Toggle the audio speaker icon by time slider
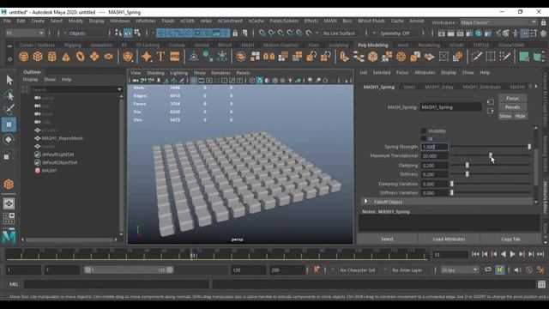Screen dimensions: 549x309 (517, 270)
